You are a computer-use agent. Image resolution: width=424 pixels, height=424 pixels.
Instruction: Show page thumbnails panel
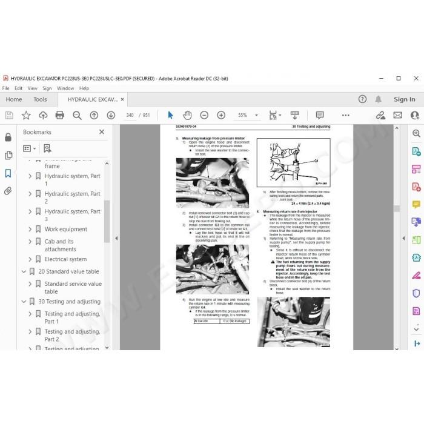(x=8, y=155)
